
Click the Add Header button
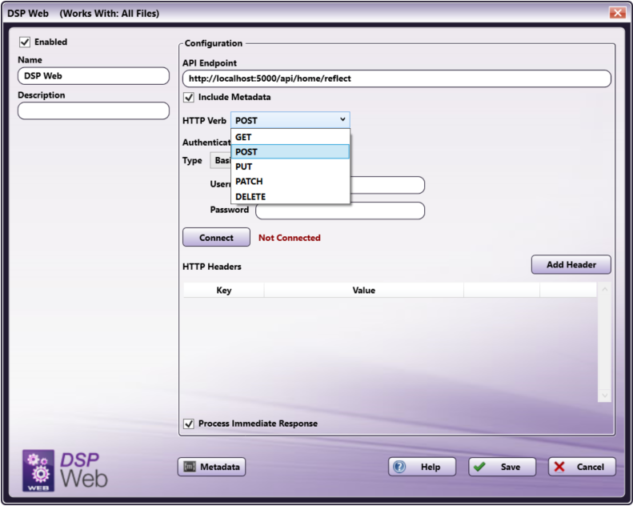pyautogui.click(x=571, y=265)
